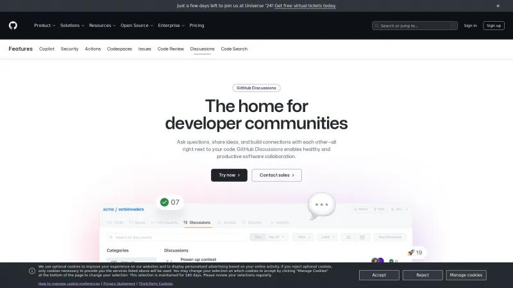Click the cookie notice info icon

pyautogui.click(x=31, y=271)
